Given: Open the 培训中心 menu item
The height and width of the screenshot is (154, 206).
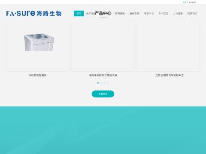Looking at the screenshot, I should tap(149, 14).
